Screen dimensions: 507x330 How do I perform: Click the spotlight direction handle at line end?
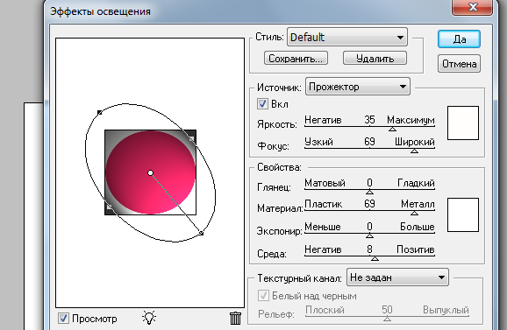coord(201,233)
